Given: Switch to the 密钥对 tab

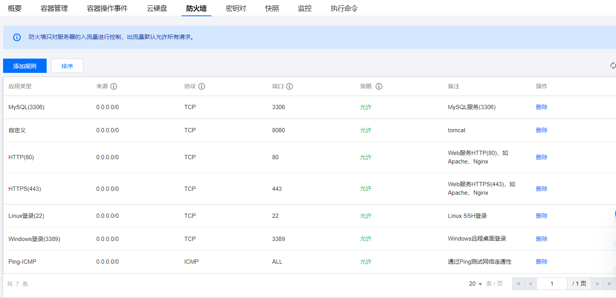Looking at the screenshot, I should tap(236, 8).
